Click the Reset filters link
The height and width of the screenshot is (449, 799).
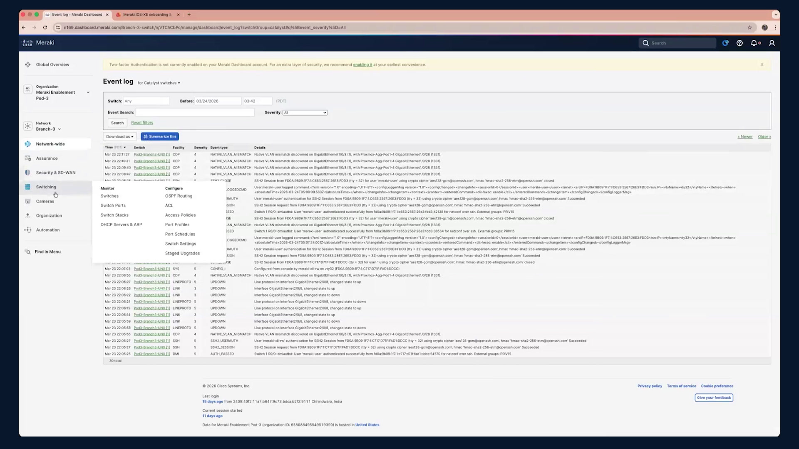142,123
